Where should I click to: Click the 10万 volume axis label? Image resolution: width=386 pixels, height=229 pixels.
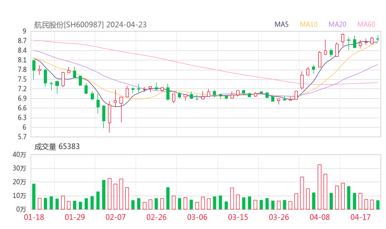click(x=19, y=196)
